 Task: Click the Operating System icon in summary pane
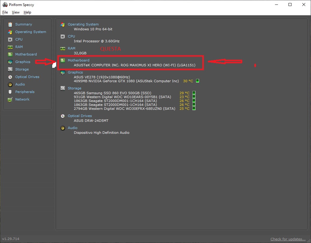pos(63,25)
